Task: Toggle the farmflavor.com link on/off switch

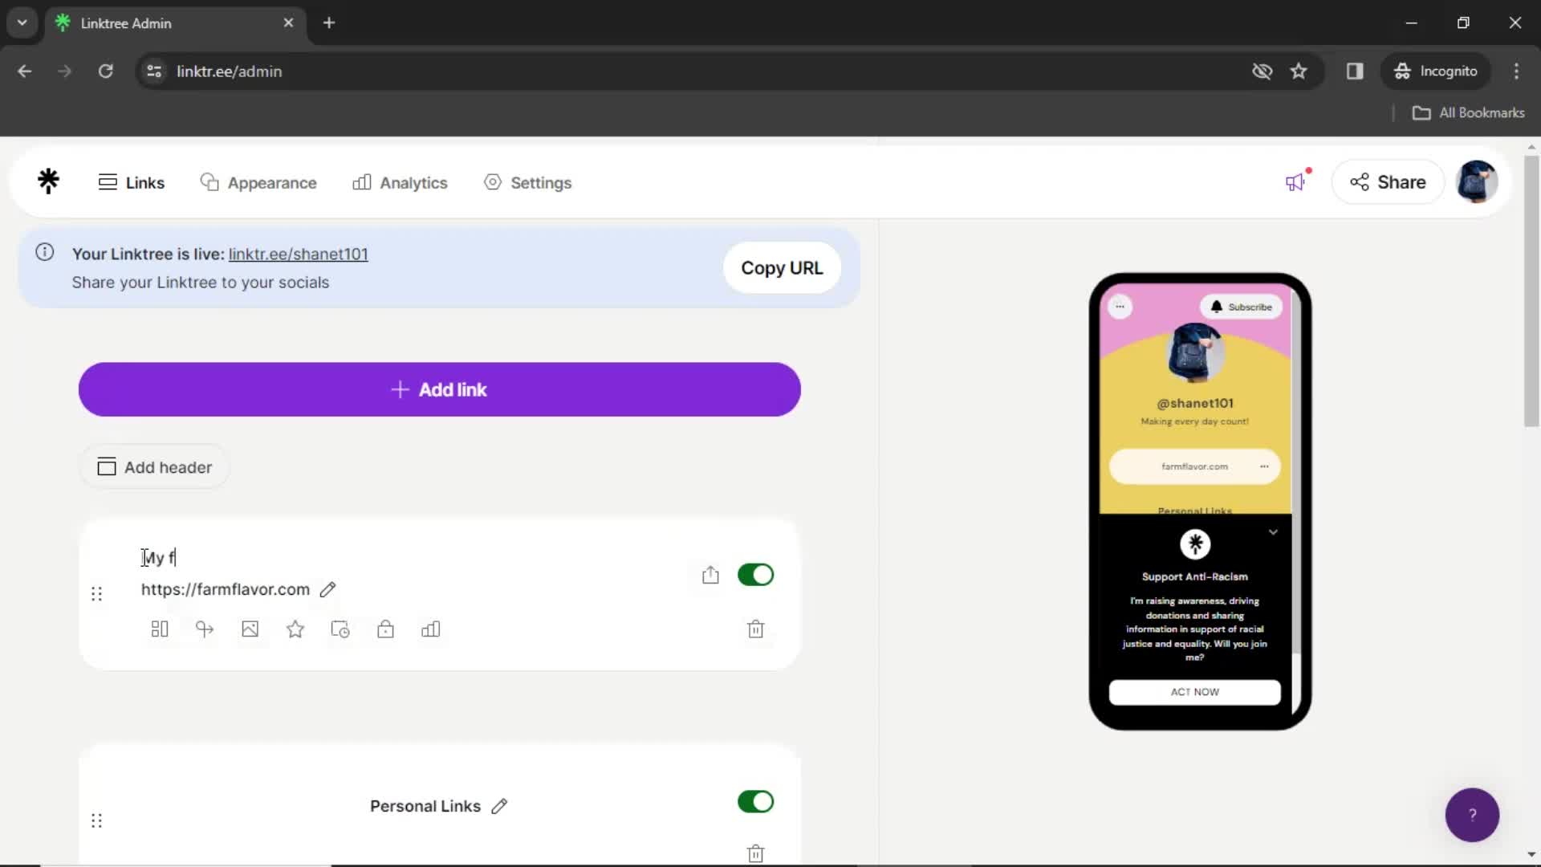Action: (756, 575)
